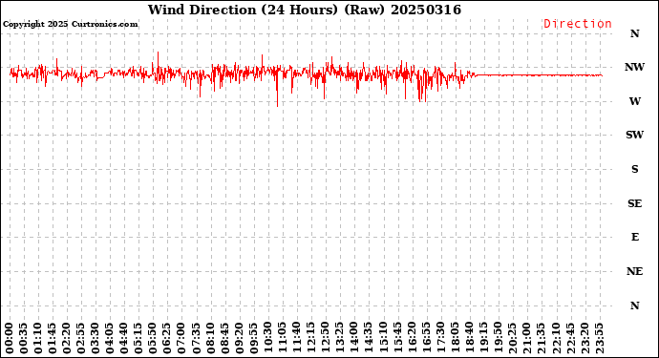Click the '00:35' time axis label
This screenshot has width=659, height=358.
24,339
